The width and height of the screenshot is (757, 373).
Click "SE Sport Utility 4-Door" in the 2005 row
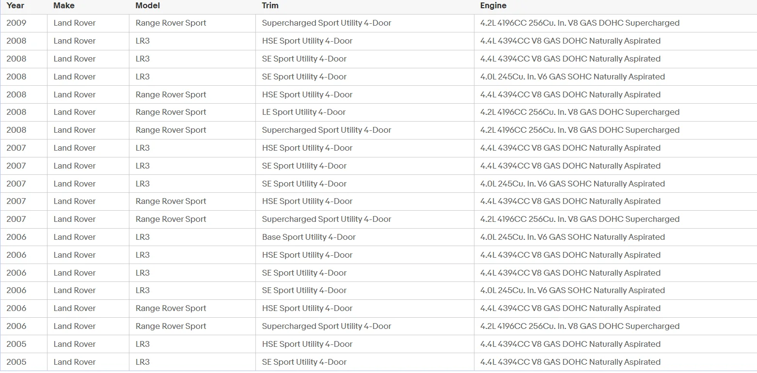pos(304,362)
